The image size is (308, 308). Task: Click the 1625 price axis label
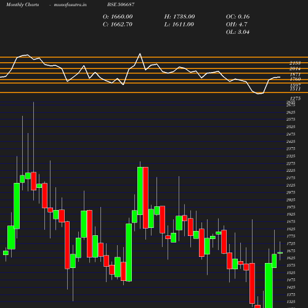click(291, 258)
